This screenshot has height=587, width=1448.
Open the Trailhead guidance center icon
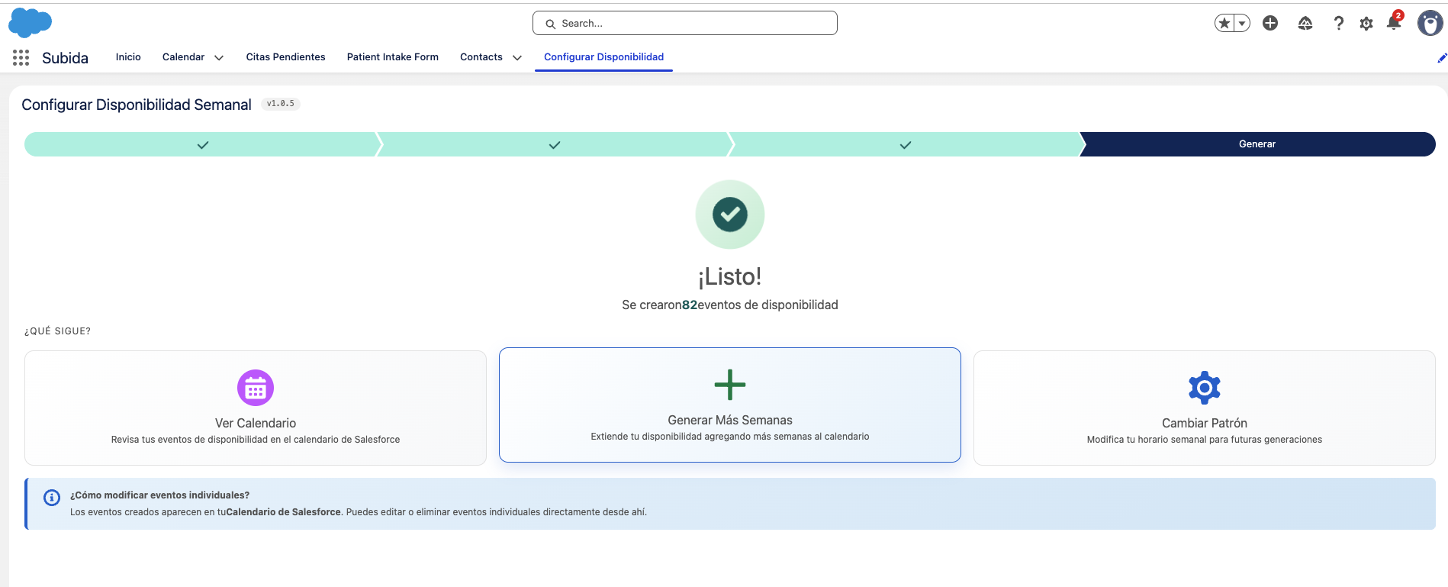(x=1305, y=23)
